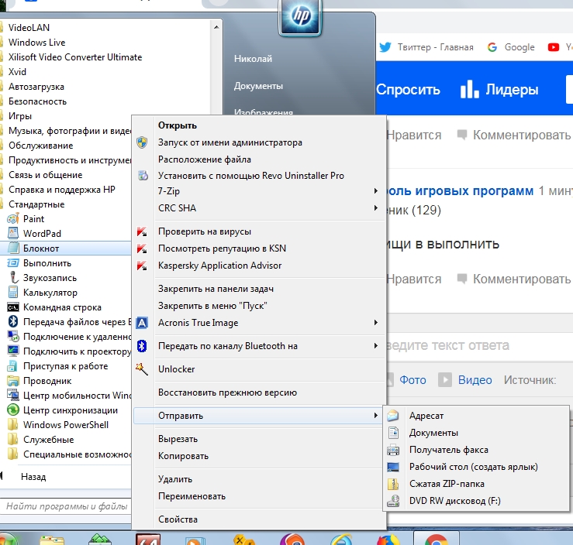Image resolution: width=573 pixels, height=545 pixels.
Task: Open the Николай user folder link
Action: [x=254, y=58]
